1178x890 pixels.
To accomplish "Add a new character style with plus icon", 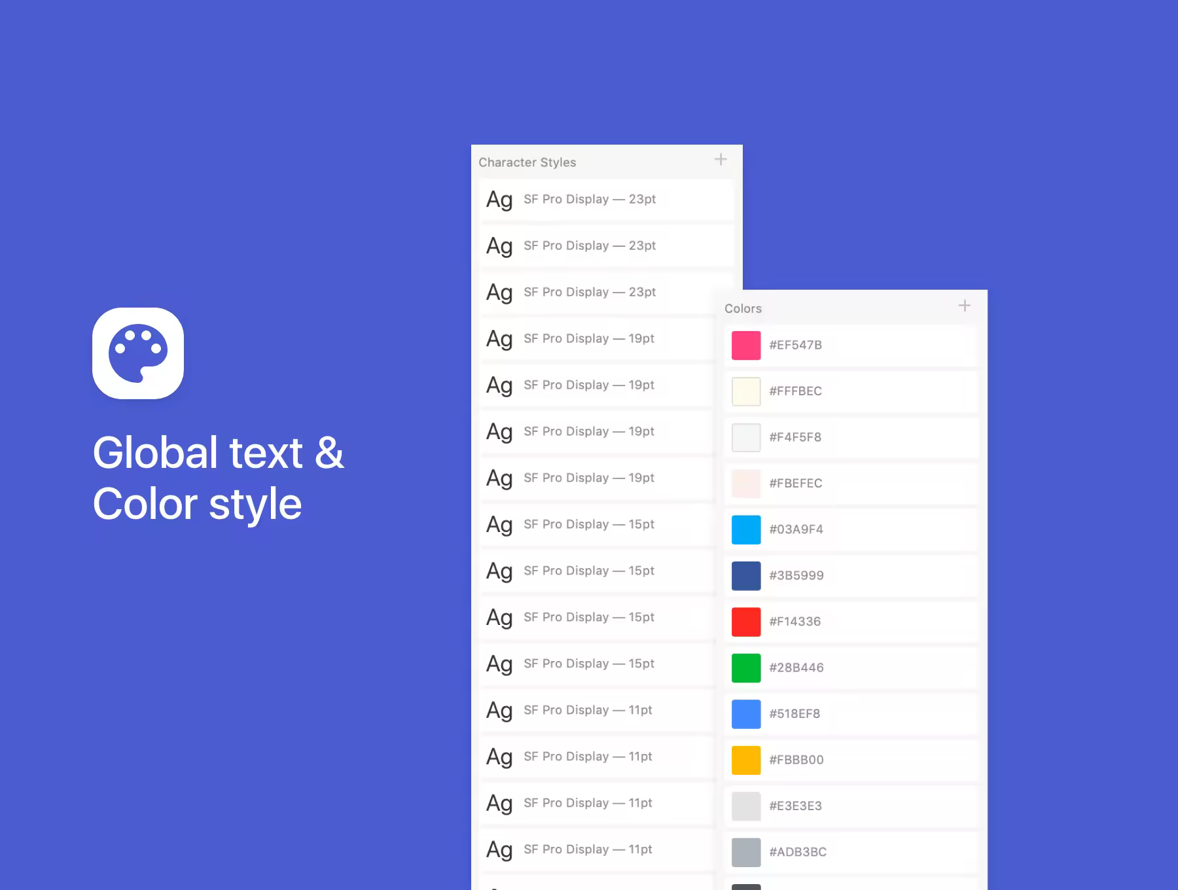I will [721, 160].
